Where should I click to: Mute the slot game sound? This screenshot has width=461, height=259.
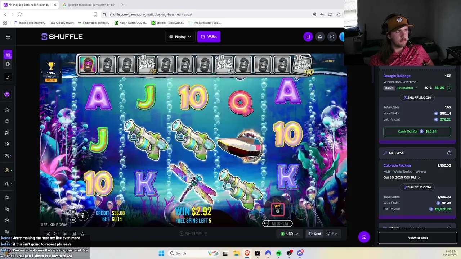[73, 219]
